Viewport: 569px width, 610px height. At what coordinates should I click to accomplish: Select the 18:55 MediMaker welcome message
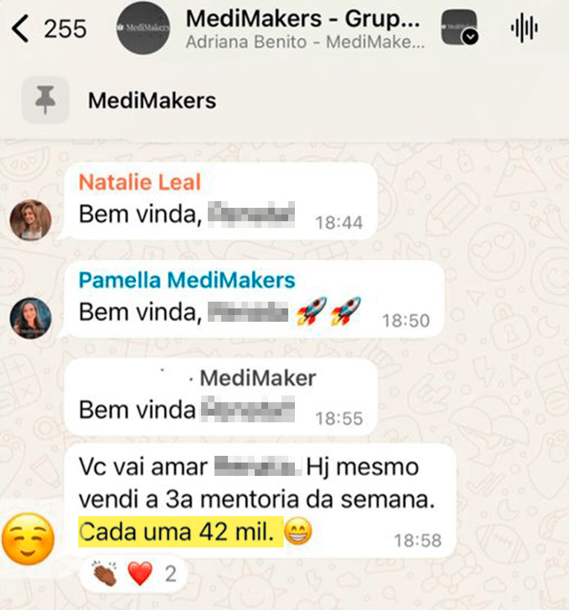pyautogui.click(x=221, y=397)
